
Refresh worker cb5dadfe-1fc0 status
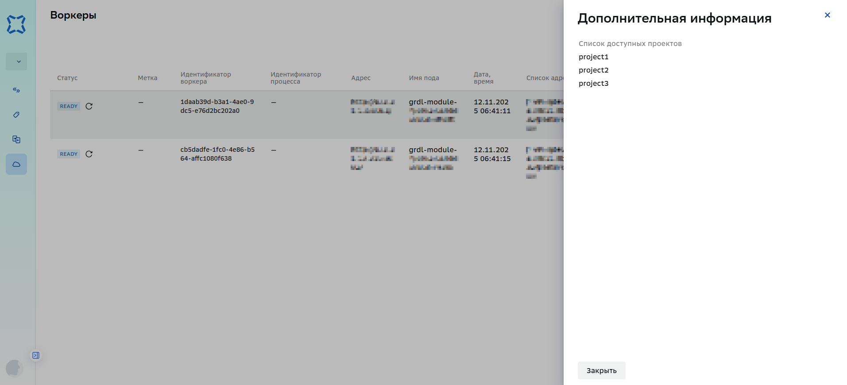89,154
